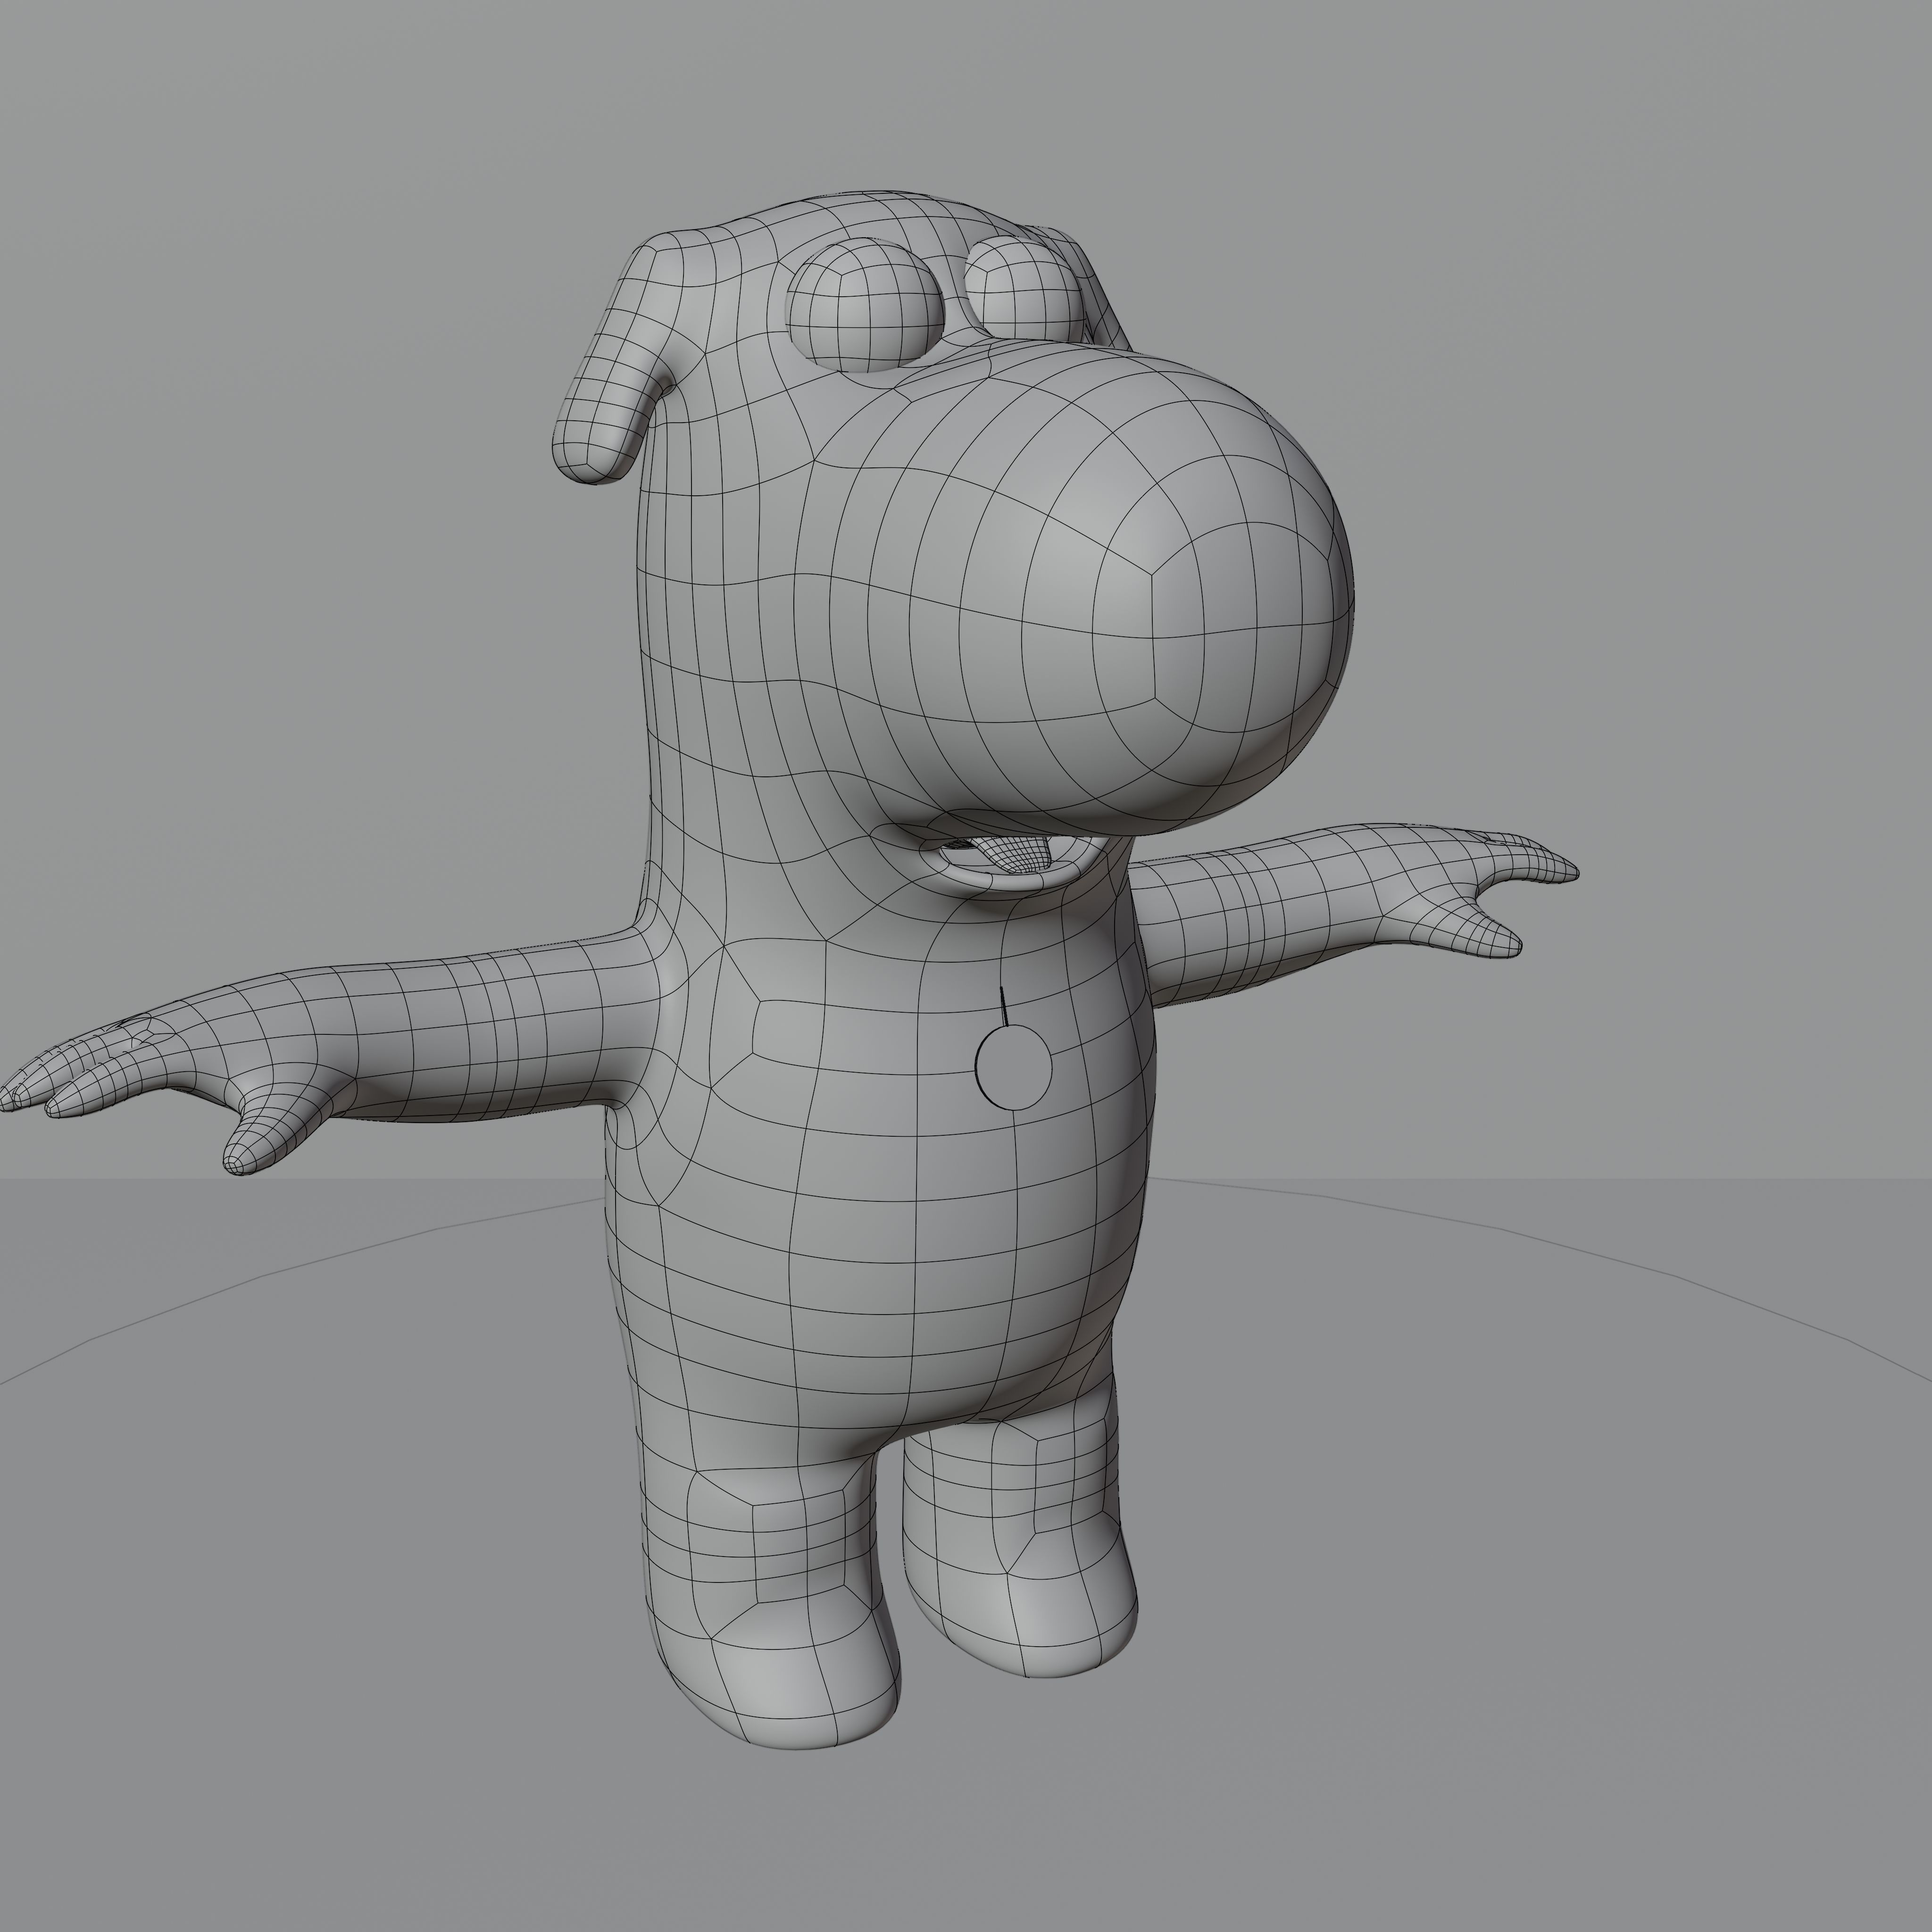Viewport: 1932px width, 1932px height.
Task: Click the character's large round snout
Action: tap(1100, 590)
